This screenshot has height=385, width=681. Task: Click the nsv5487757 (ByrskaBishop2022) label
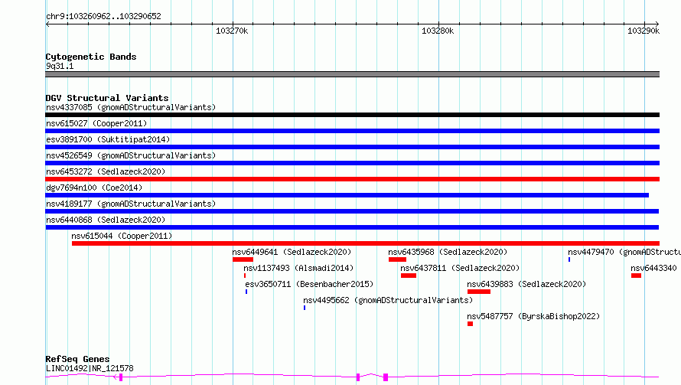pos(533,316)
